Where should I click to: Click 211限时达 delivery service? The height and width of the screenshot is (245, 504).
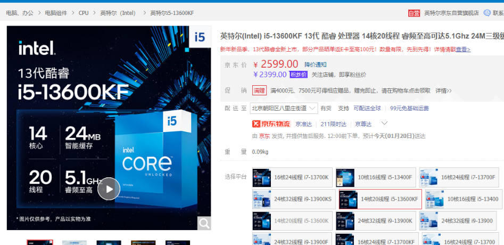pos(334,124)
